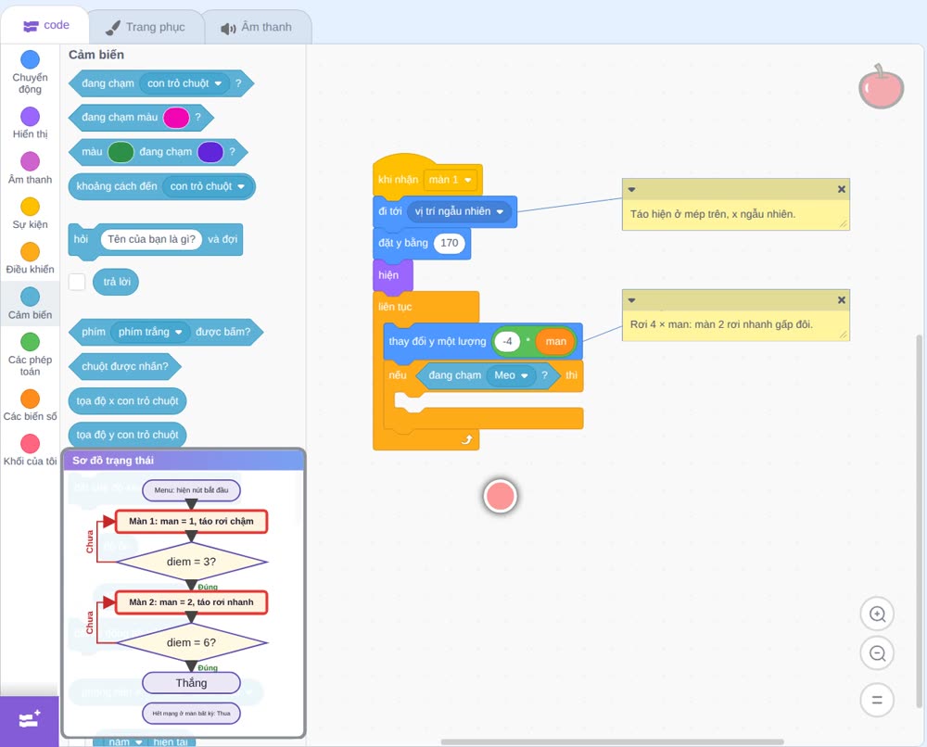The width and height of the screenshot is (927, 747).
Task: Click the 'Tên của bạn là gì?' field
Action: tap(151, 239)
